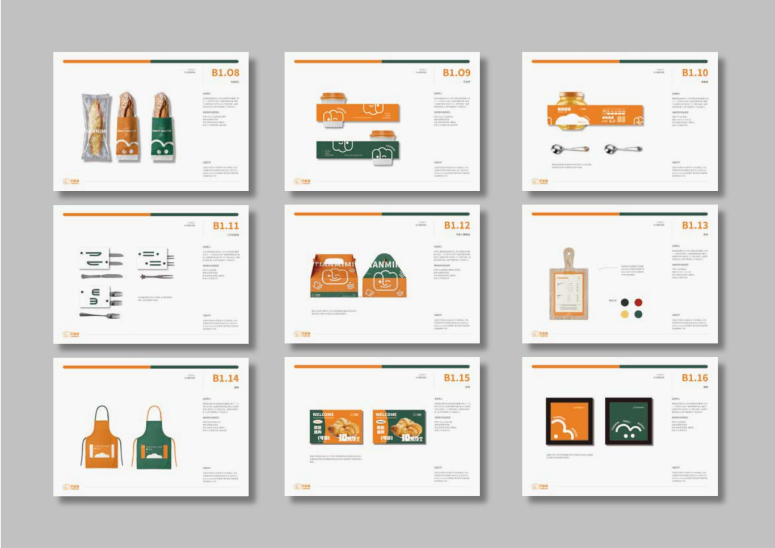Viewport: 775px width, 548px height.
Task: Select the orange apron
Action: (102, 437)
